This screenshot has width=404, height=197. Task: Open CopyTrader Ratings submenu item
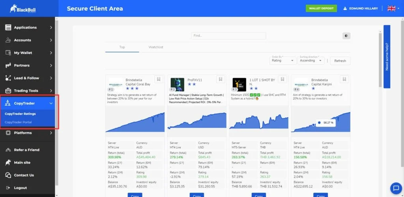click(21, 114)
